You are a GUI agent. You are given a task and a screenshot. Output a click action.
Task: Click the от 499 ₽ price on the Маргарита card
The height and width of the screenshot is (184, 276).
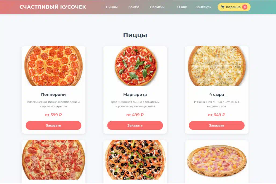135,115
